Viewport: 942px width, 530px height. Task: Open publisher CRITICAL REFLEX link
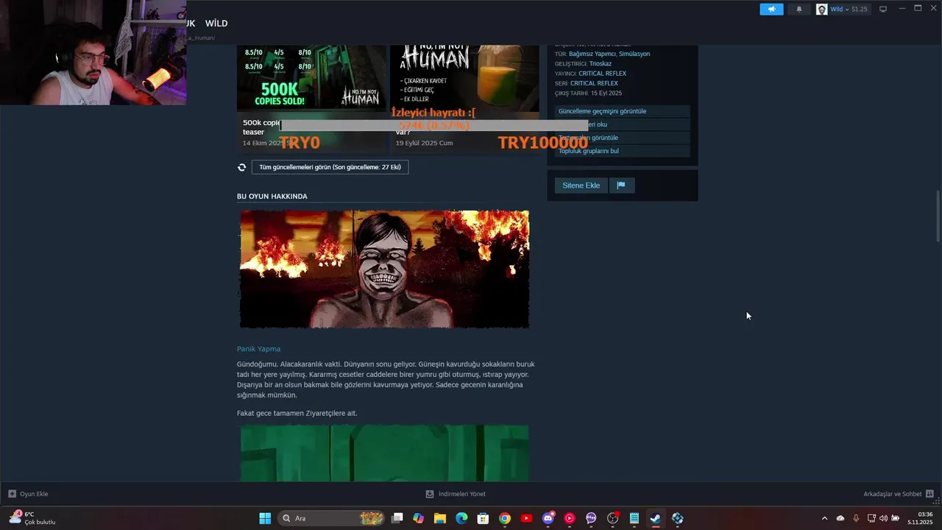(x=603, y=74)
